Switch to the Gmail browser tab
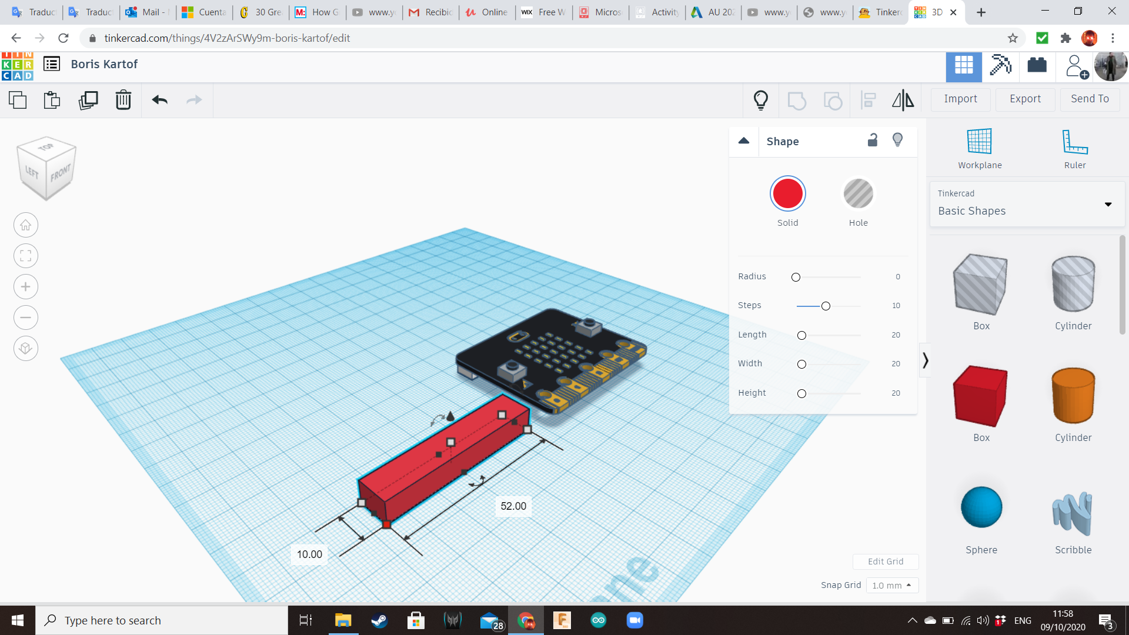Viewport: 1129px width, 635px height. (430, 12)
